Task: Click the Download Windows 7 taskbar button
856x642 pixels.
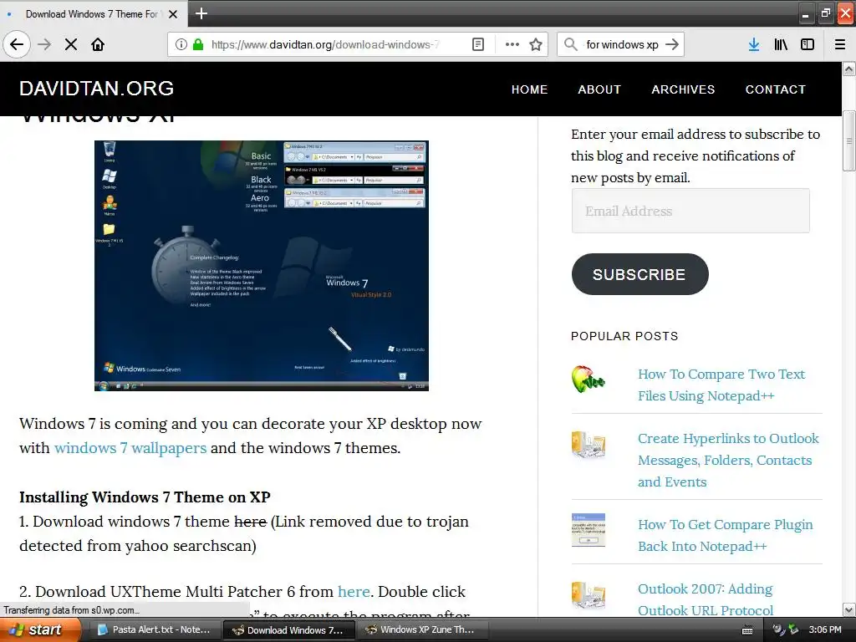Action: pyautogui.click(x=289, y=630)
